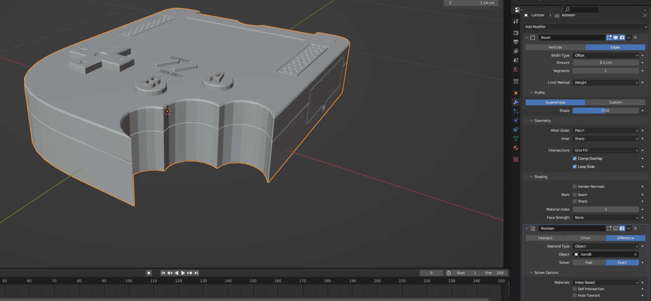
Task: Open the boolean Materials dropdown
Action: point(606,283)
